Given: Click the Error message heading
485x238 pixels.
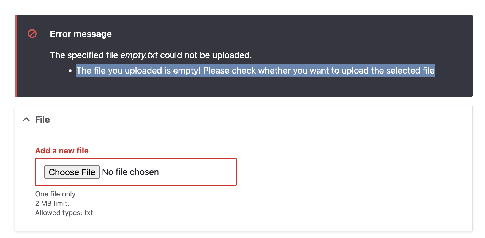Looking at the screenshot, I should [x=81, y=34].
